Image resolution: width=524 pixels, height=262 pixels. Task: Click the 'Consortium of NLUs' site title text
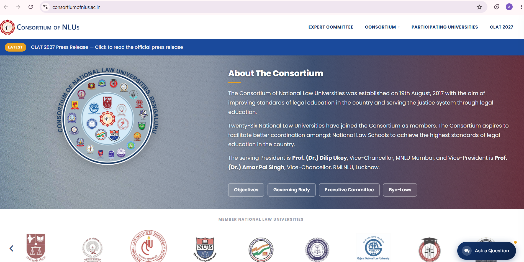(x=48, y=27)
